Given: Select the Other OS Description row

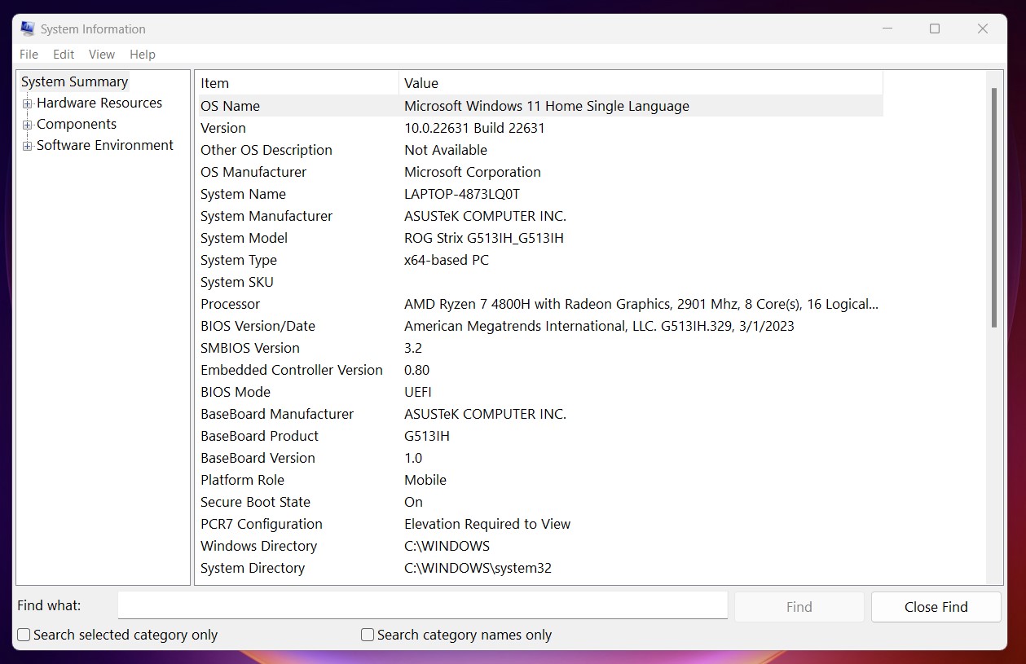Looking at the screenshot, I should [540, 150].
